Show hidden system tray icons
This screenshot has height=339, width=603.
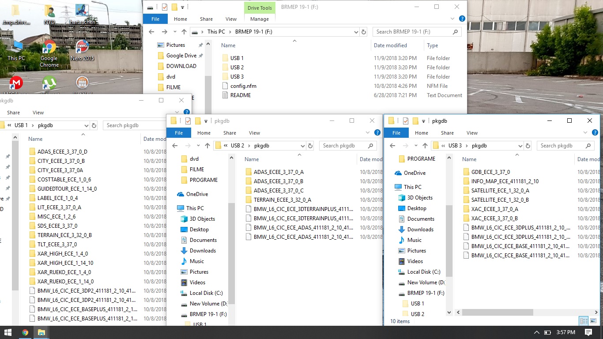537,332
